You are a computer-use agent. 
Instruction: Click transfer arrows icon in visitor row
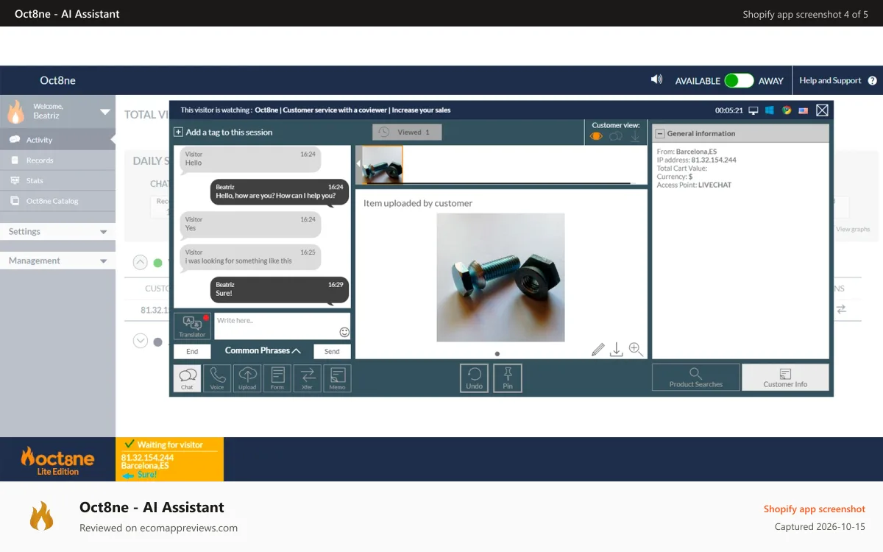[841, 310]
